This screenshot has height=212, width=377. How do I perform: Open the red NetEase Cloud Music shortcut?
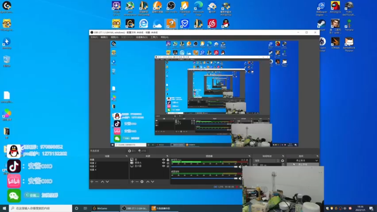[212, 24]
